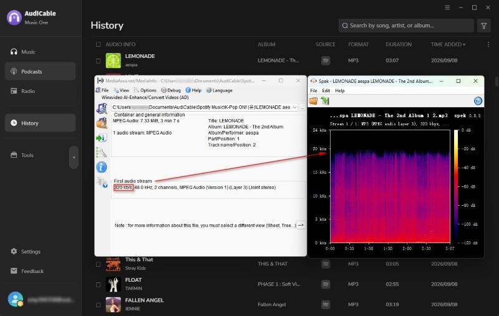Open column options with three dots
The height and width of the screenshot is (316, 499).
(x=488, y=44)
